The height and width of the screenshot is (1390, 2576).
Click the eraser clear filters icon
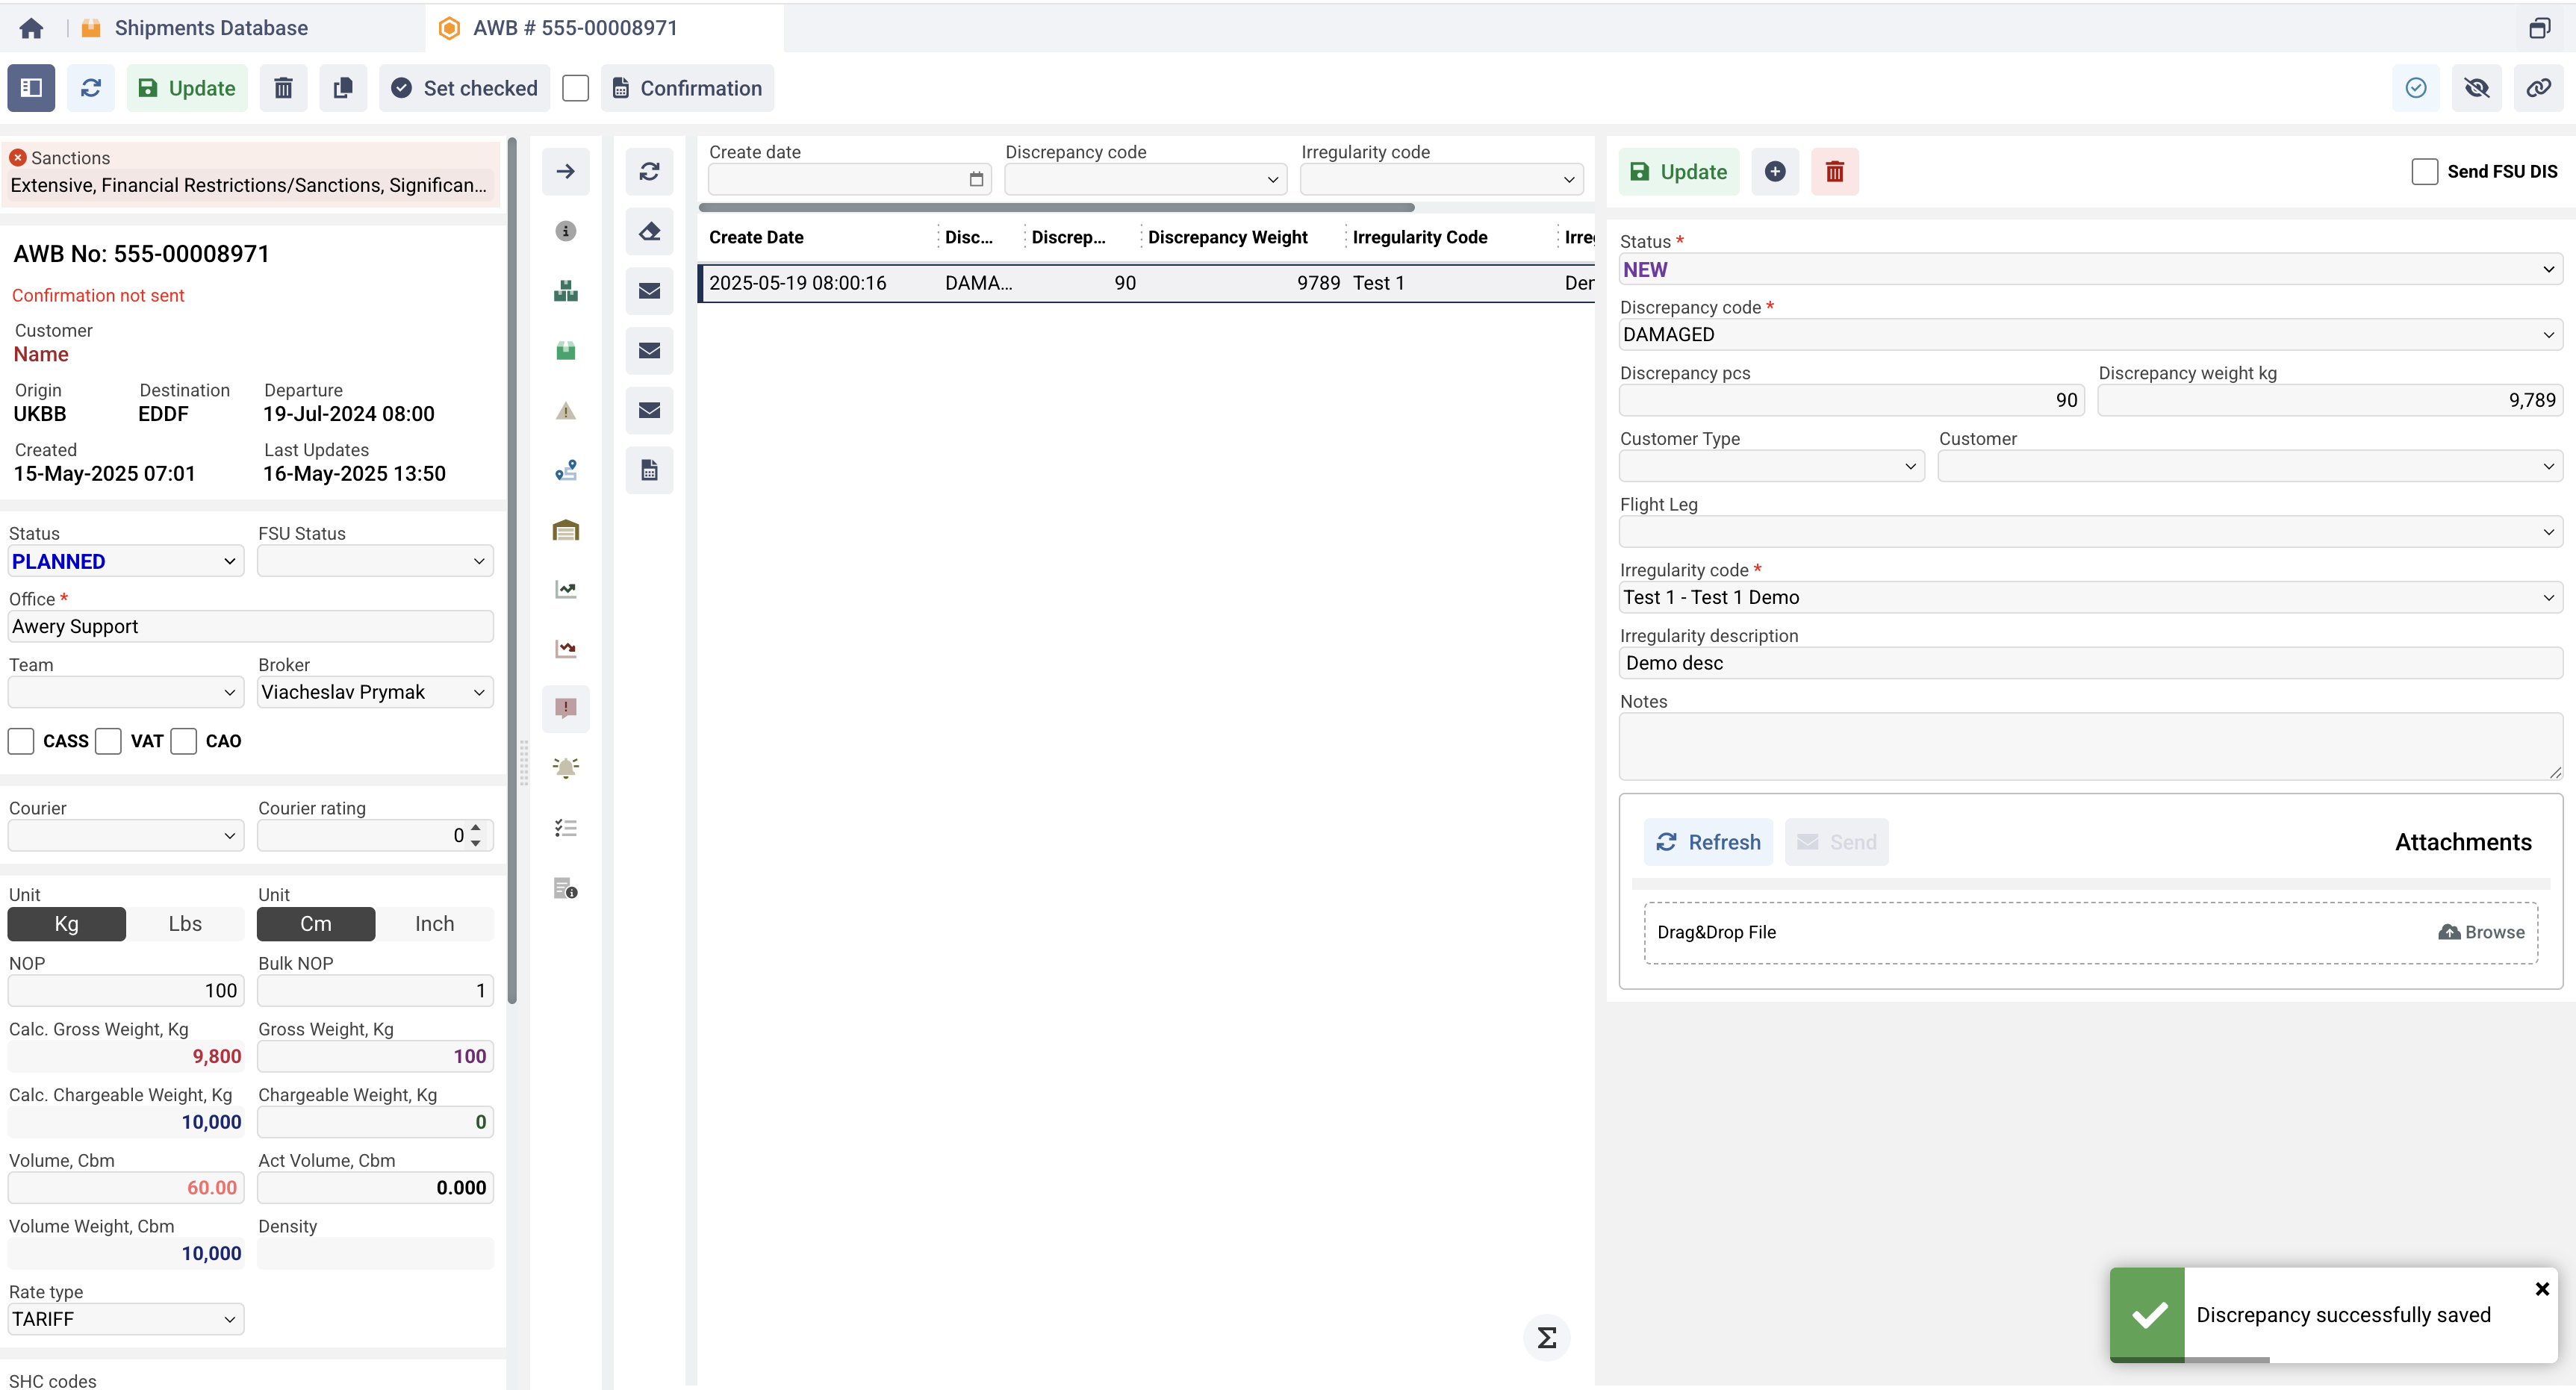tap(649, 232)
